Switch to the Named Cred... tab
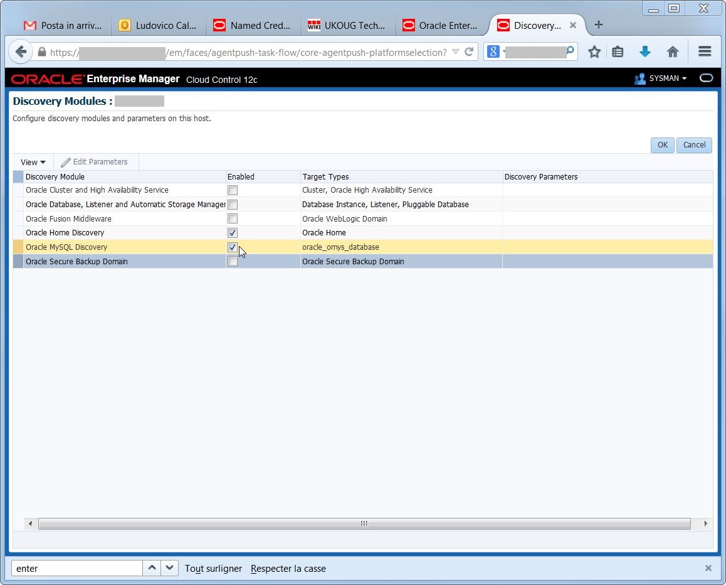The height and width of the screenshot is (585, 726). pos(252,26)
